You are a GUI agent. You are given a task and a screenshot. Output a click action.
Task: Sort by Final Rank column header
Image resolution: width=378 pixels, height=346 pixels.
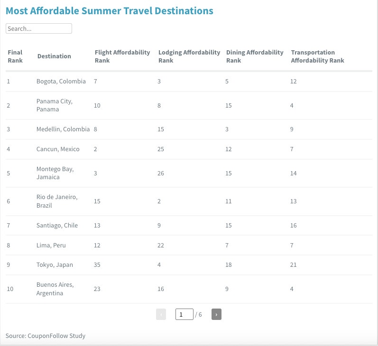[15, 56]
